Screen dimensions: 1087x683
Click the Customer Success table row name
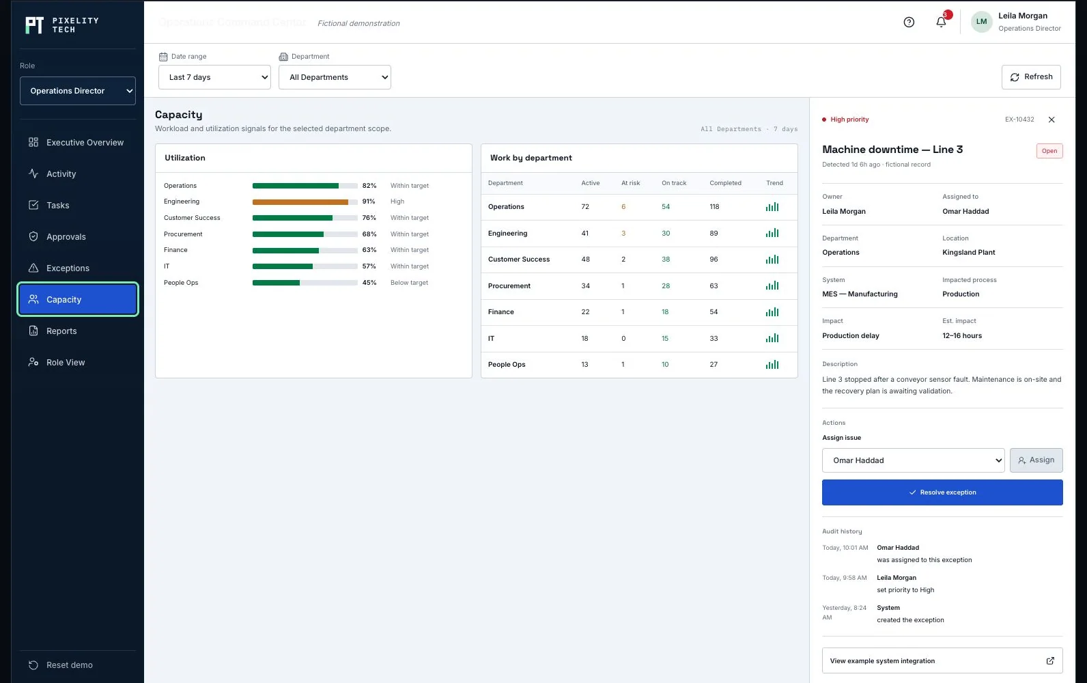pos(519,260)
